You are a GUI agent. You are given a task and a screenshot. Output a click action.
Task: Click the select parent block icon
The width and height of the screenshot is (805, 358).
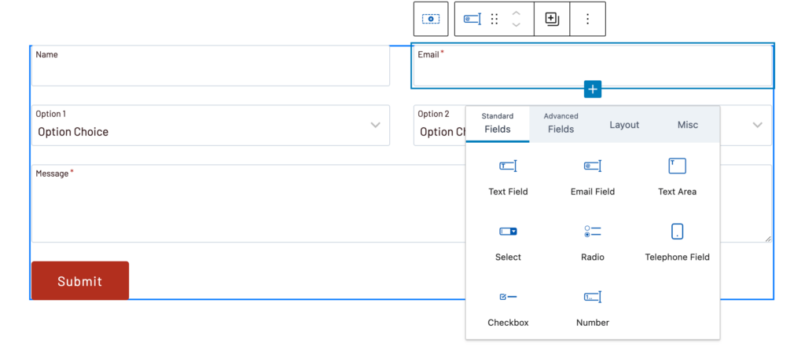pos(431,19)
